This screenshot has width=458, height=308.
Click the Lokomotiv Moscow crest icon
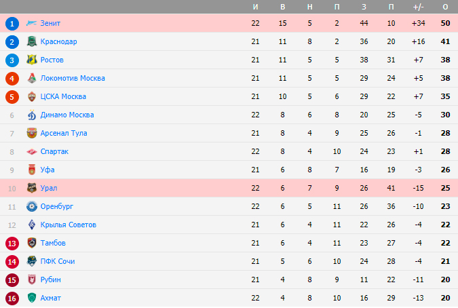point(32,78)
